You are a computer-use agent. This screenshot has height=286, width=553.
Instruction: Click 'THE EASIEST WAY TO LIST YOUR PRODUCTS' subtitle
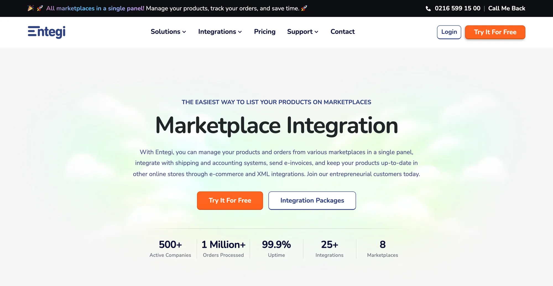[x=276, y=102]
